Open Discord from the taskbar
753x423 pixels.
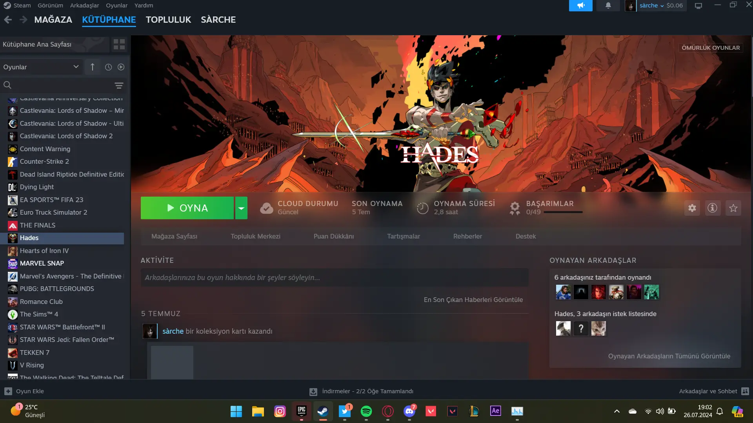409,411
